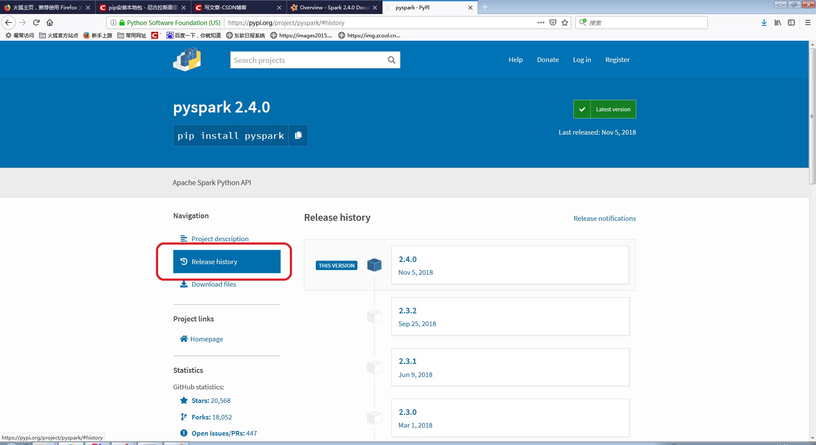The width and height of the screenshot is (816, 445).
Task: Open the page actions three-dots menu
Action: click(x=541, y=23)
